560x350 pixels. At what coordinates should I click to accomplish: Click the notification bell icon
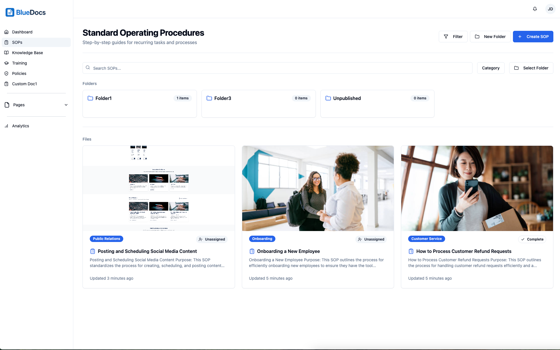coord(535,9)
